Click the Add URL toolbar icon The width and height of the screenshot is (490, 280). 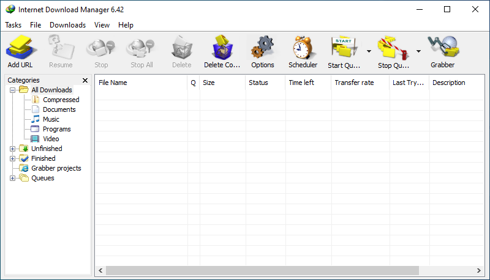tap(21, 48)
